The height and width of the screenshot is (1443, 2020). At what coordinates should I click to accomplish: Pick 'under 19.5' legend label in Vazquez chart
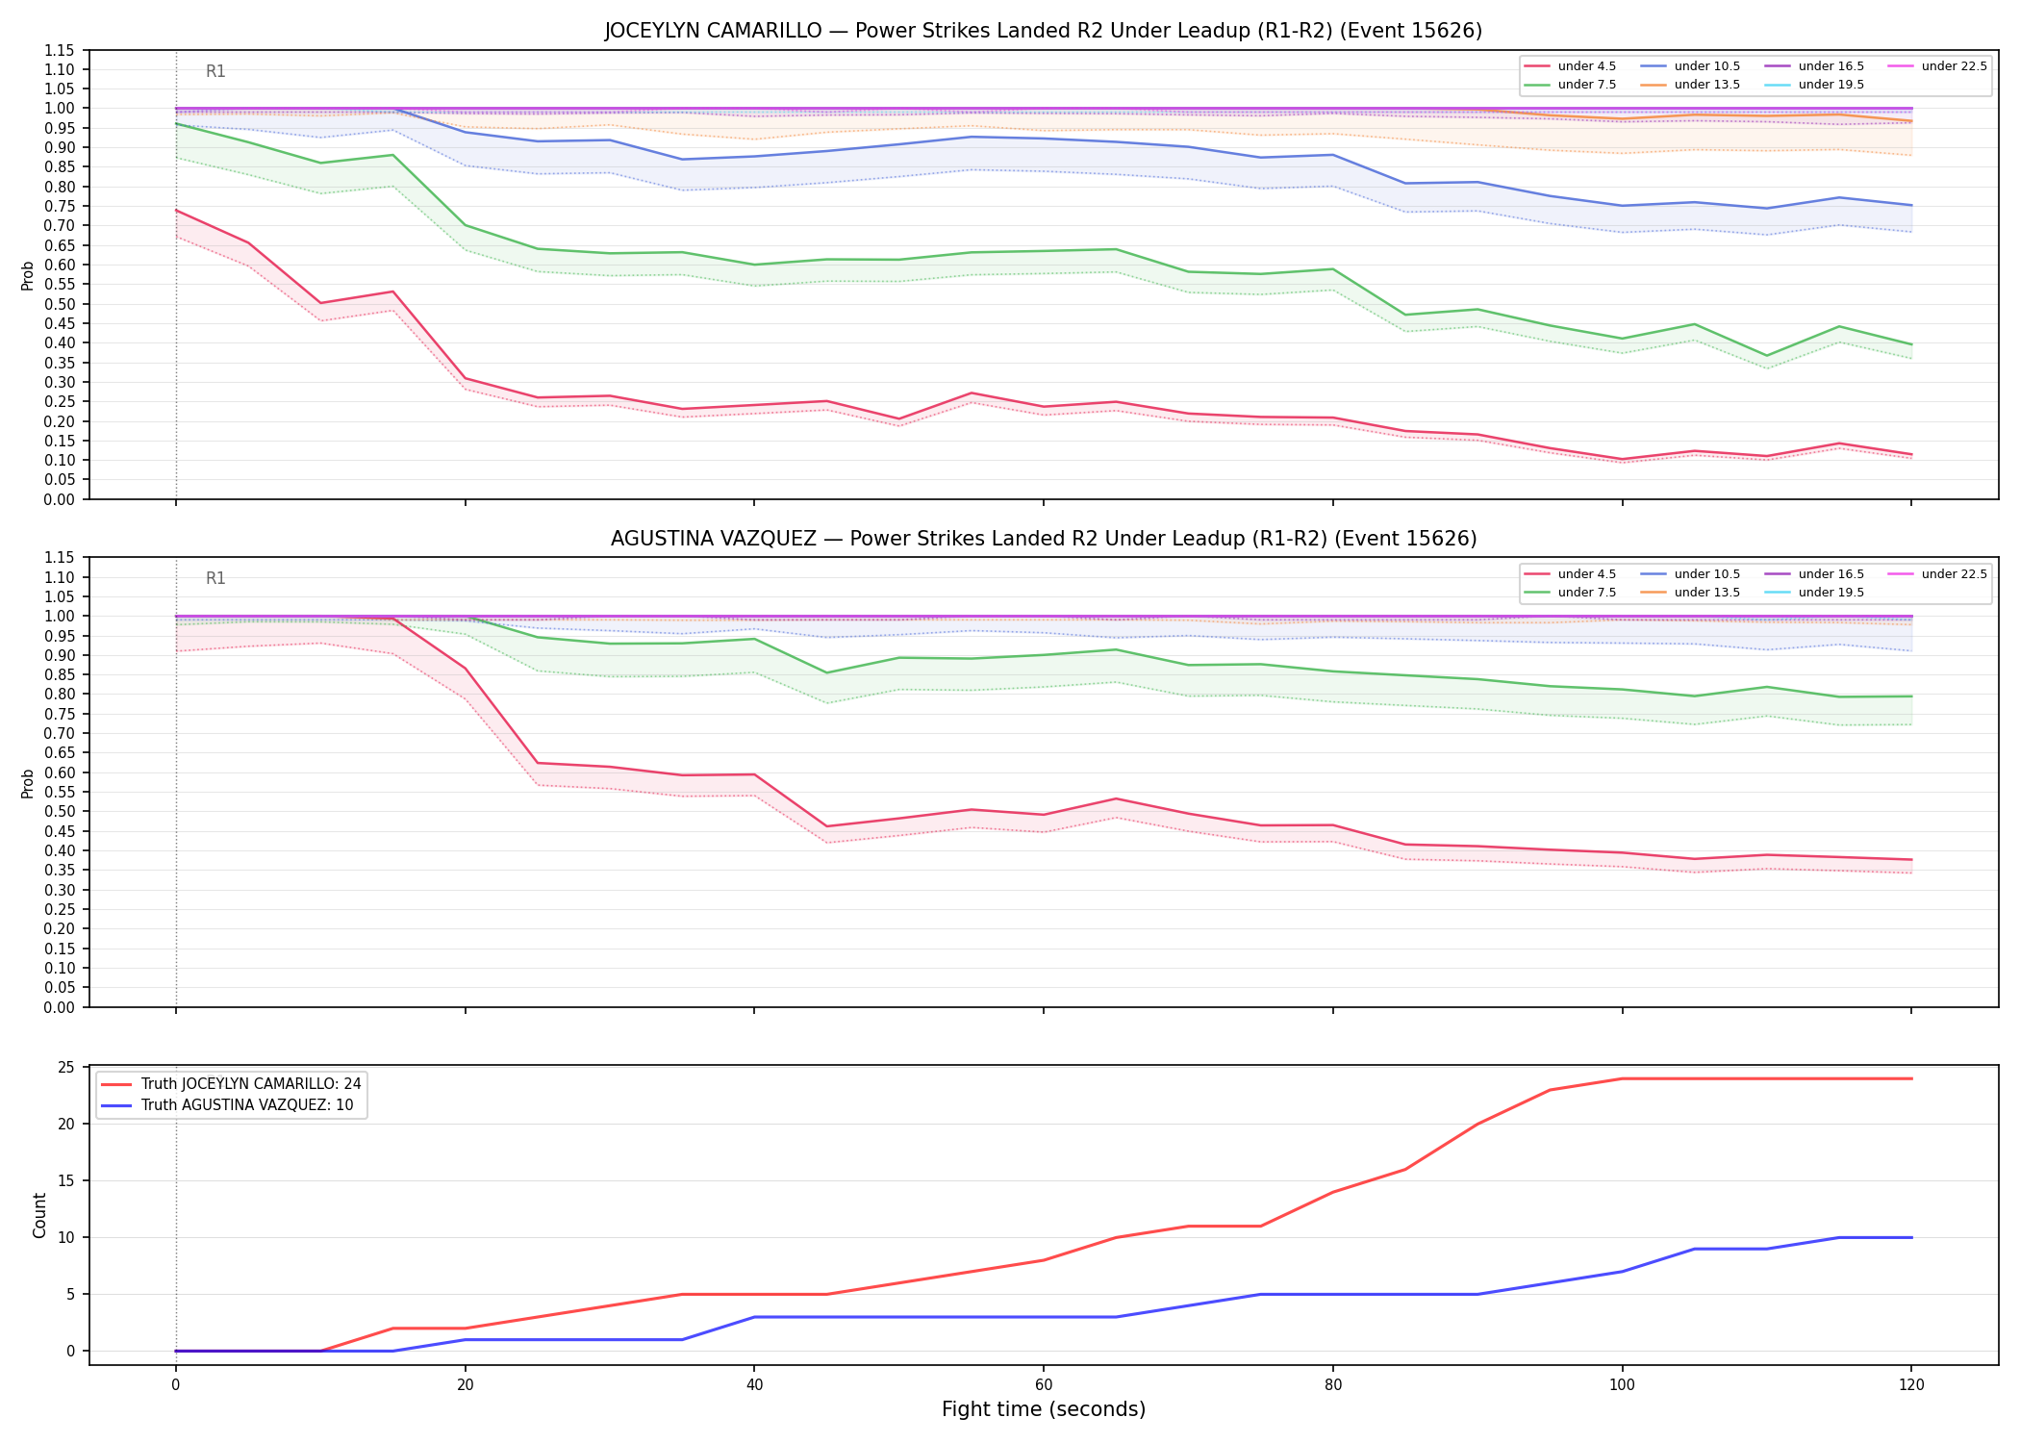pos(1831,593)
